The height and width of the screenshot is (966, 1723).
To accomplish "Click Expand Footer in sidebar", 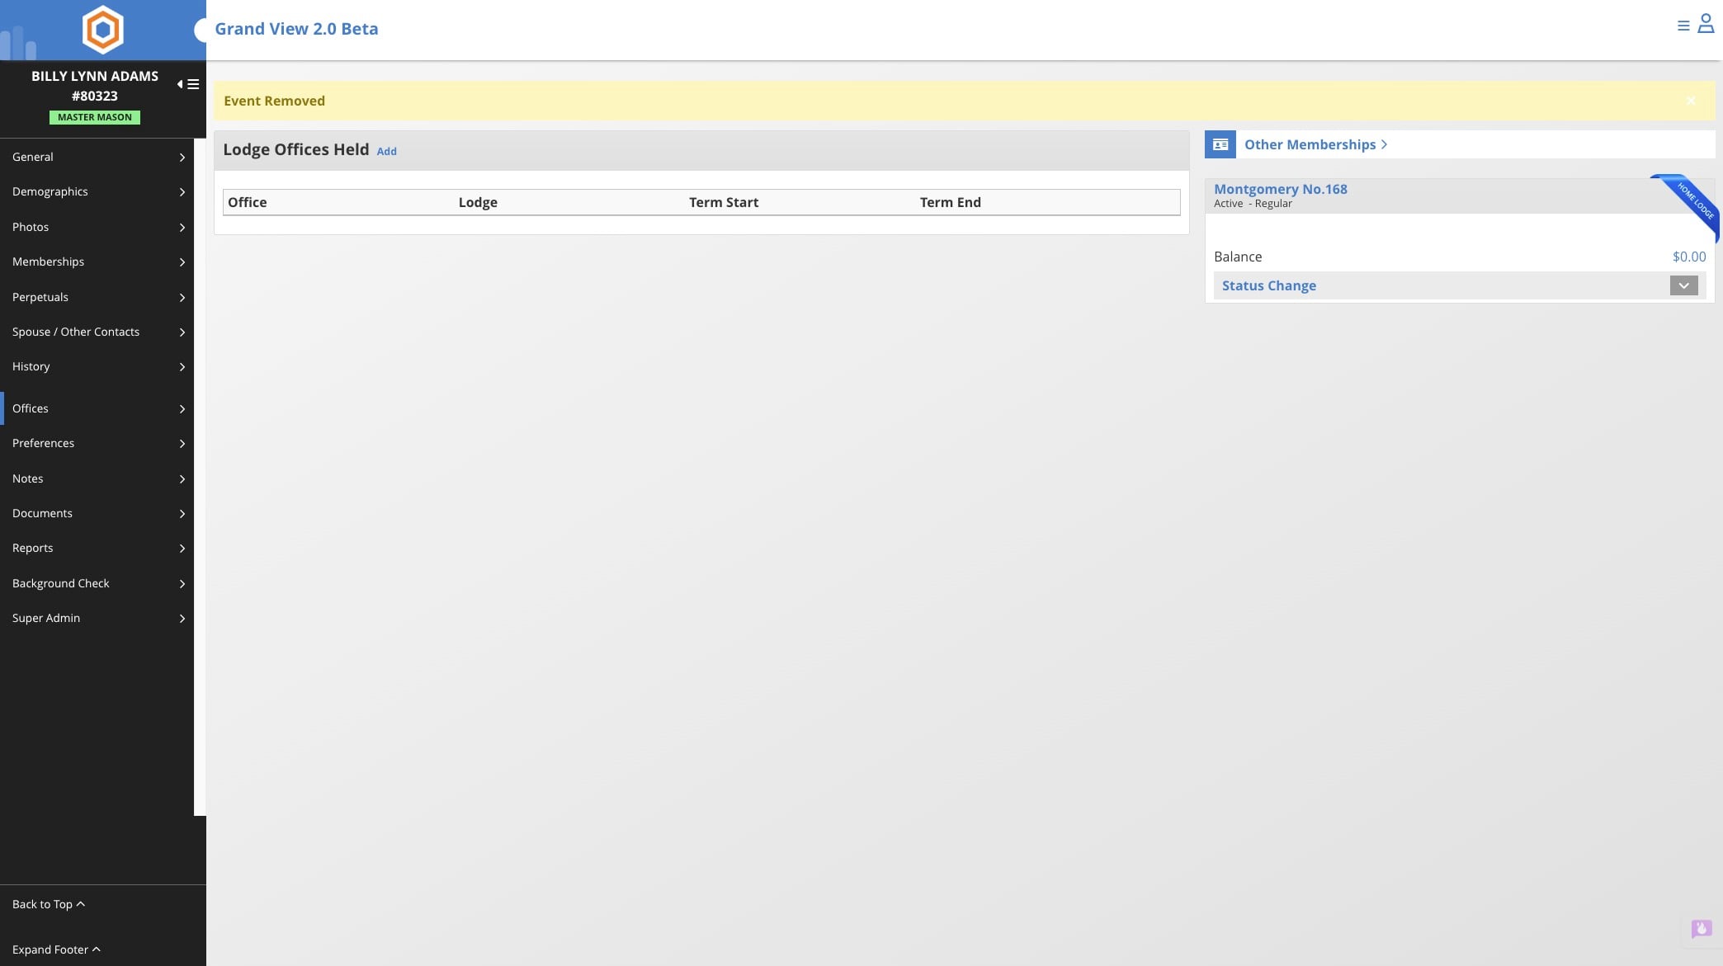I will pos(56,950).
